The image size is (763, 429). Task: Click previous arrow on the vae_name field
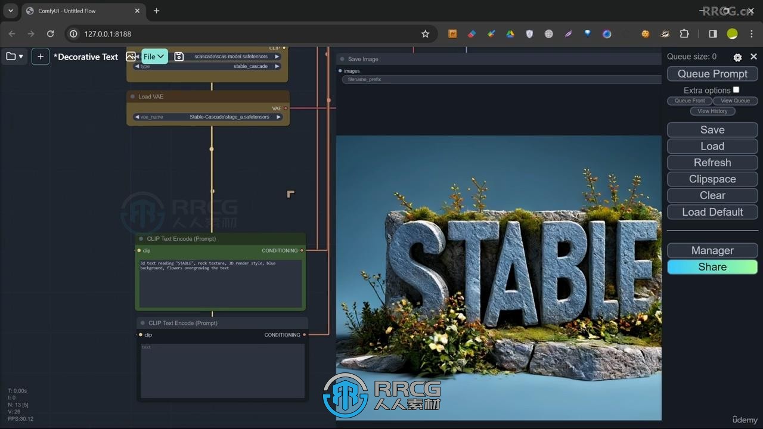(137, 117)
